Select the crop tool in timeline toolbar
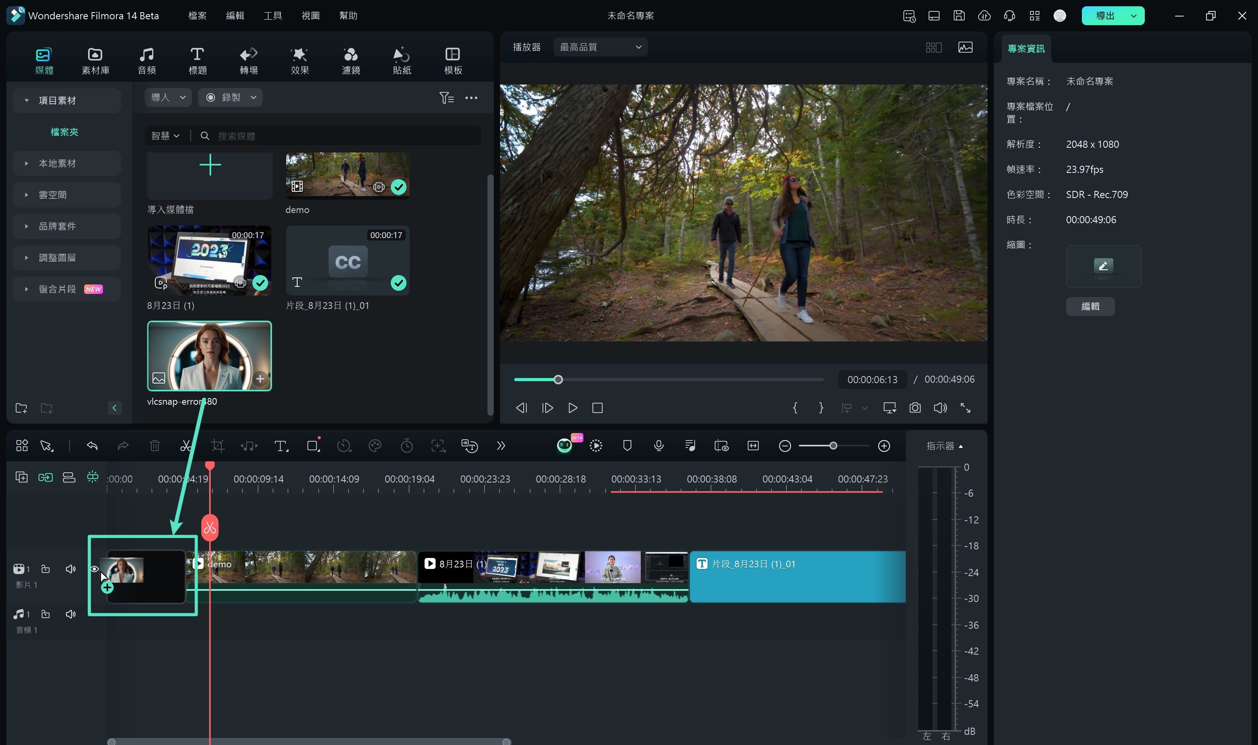Image resolution: width=1258 pixels, height=745 pixels. [217, 446]
